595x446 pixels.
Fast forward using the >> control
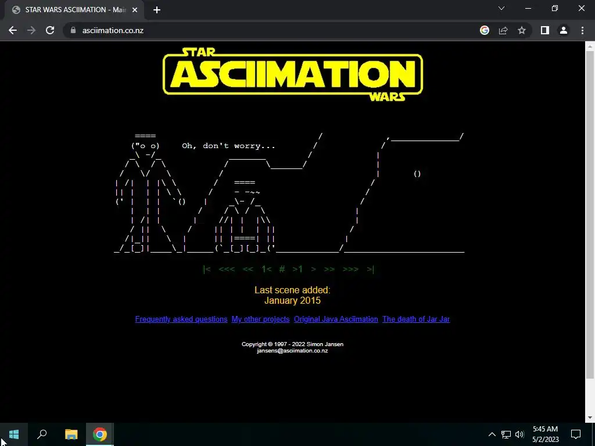click(329, 269)
